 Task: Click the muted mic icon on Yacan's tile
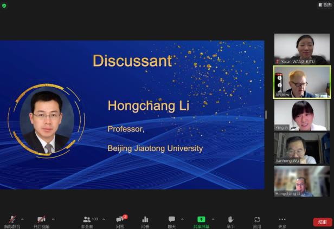278,62
